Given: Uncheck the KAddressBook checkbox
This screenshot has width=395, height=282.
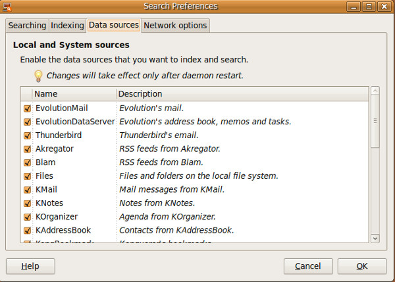Looking at the screenshot, I should pyautogui.click(x=27, y=231).
